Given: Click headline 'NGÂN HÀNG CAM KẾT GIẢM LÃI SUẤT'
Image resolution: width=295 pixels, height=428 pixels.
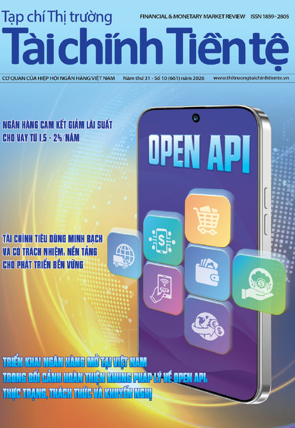Looking at the screenshot, I should [57, 125].
